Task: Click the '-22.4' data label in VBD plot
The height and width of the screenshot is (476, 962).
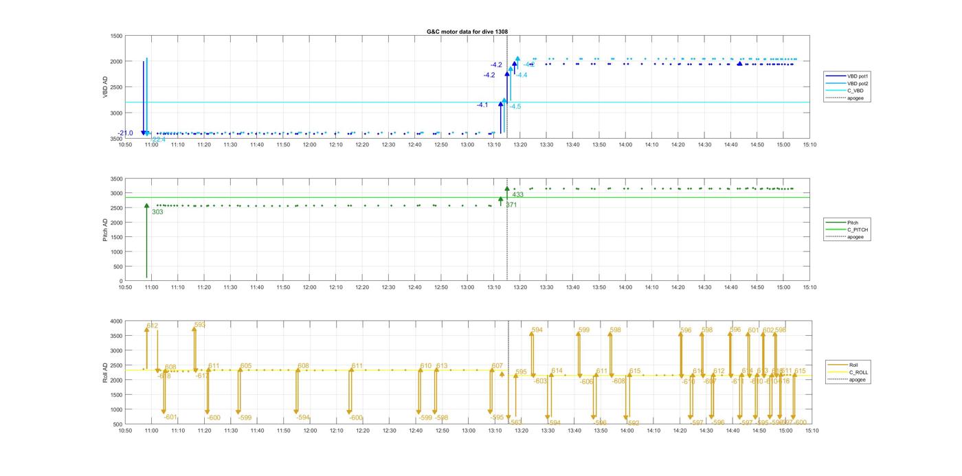Action: point(158,139)
